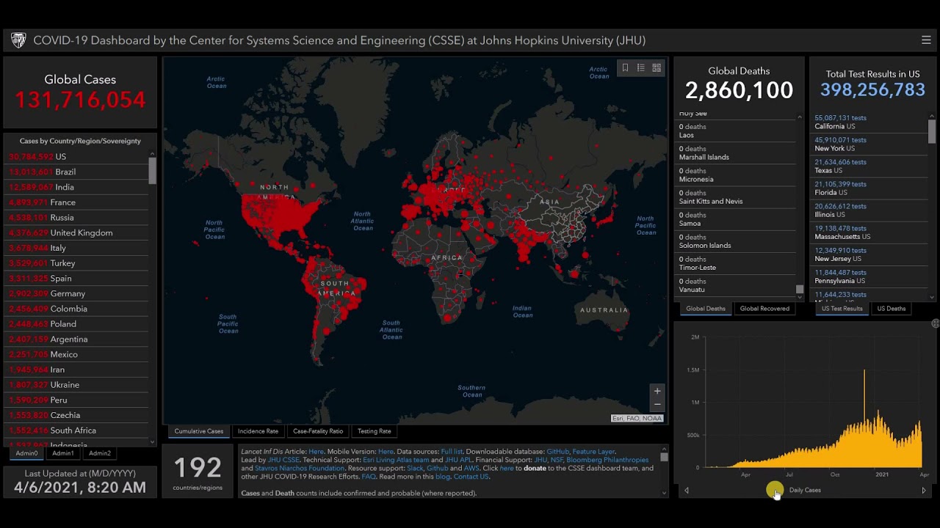
Task: Click the JHU shield logo
Action: 18,40
